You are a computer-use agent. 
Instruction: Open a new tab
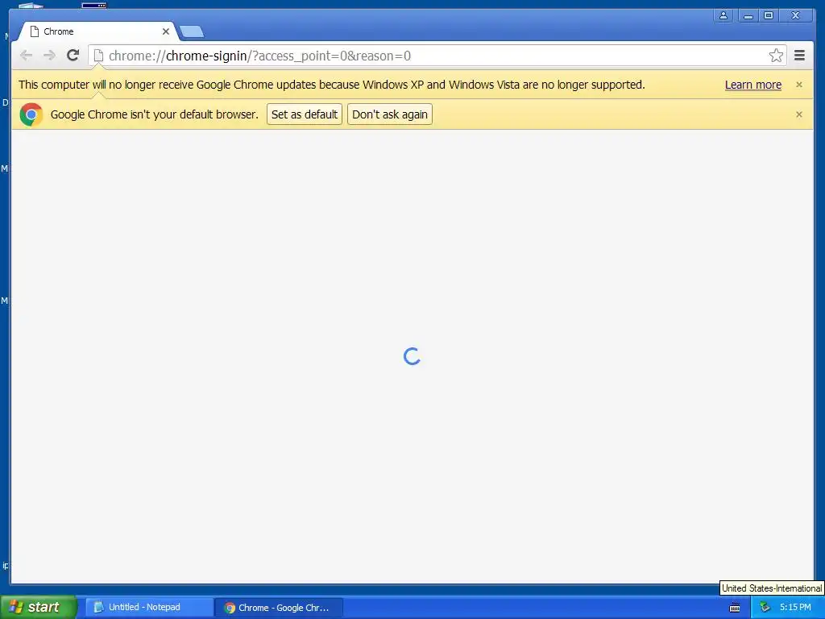[192, 32]
